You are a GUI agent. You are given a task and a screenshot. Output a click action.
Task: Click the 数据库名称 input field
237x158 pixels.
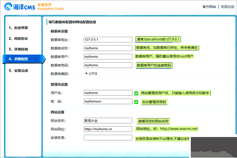pyautogui.click(x=108, y=48)
